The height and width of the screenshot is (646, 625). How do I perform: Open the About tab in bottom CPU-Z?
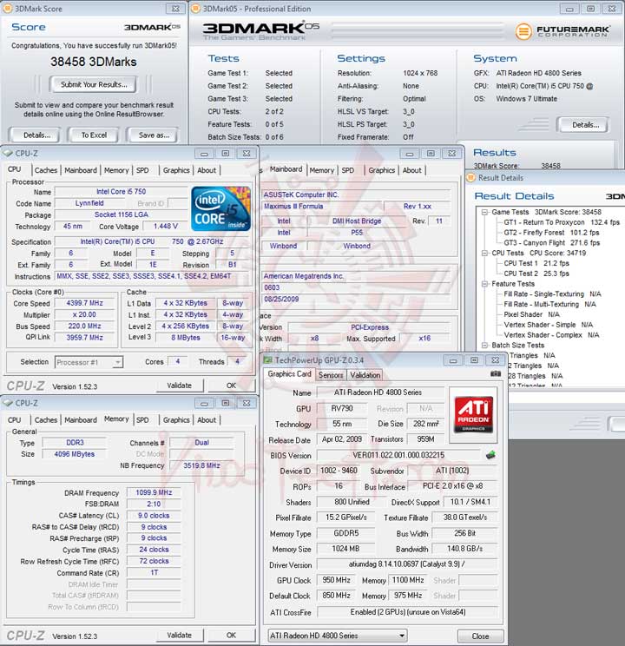[x=207, y=420]
